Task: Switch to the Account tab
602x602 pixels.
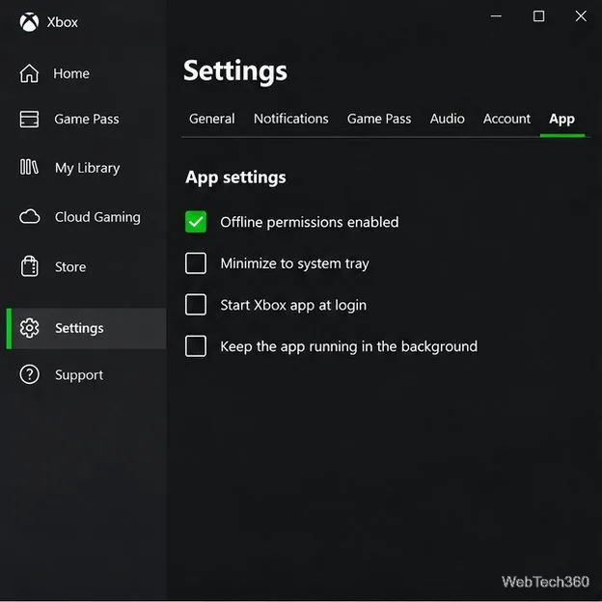Action: (506, 119)
